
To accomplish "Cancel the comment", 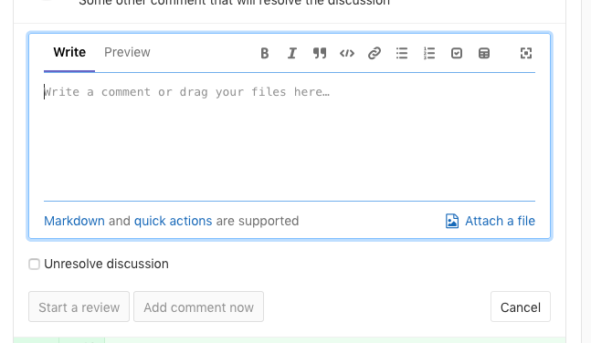I will [521, 307].
